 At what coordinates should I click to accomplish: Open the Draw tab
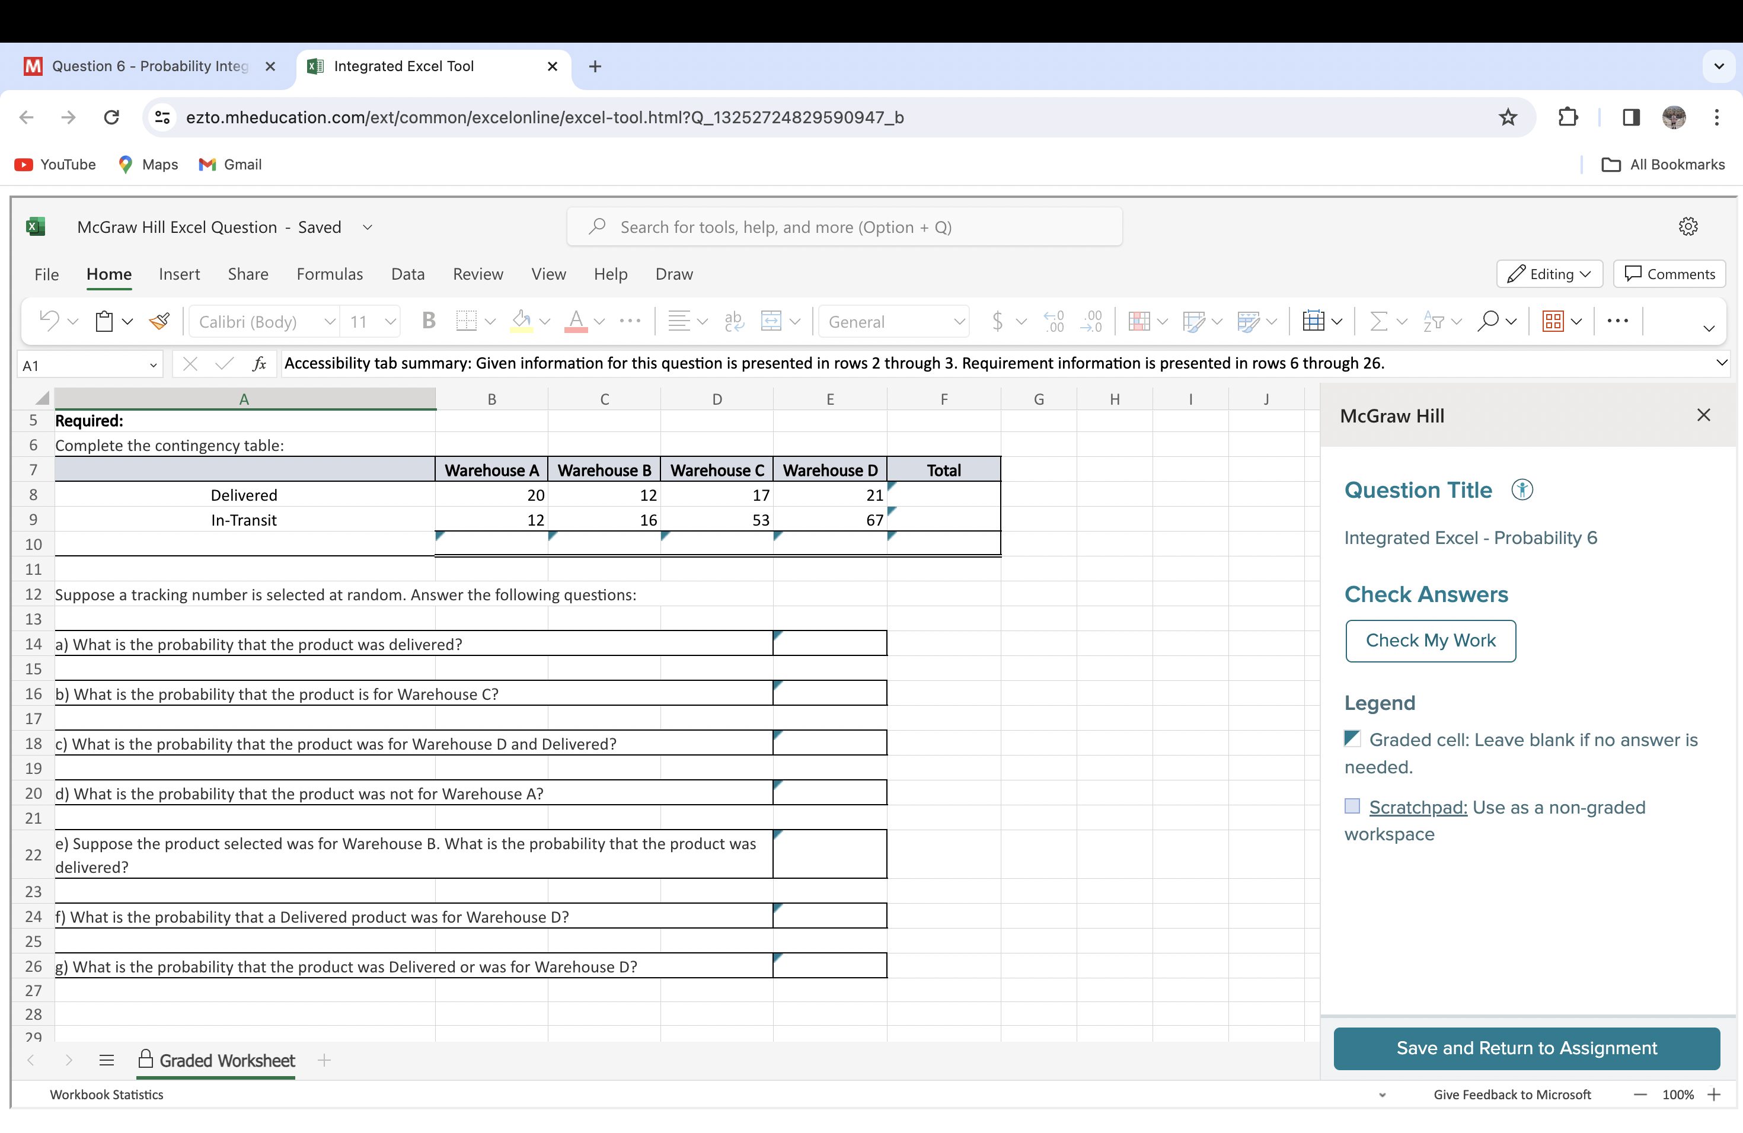(x=673, y=274)
